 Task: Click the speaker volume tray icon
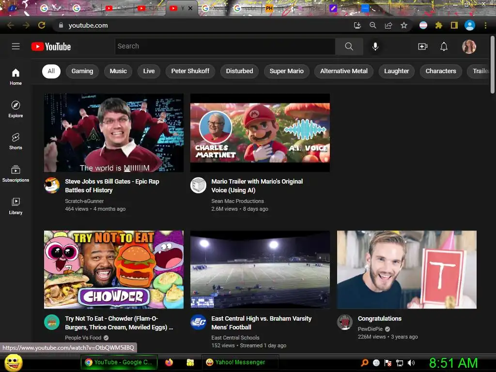[x=411, y=363]
